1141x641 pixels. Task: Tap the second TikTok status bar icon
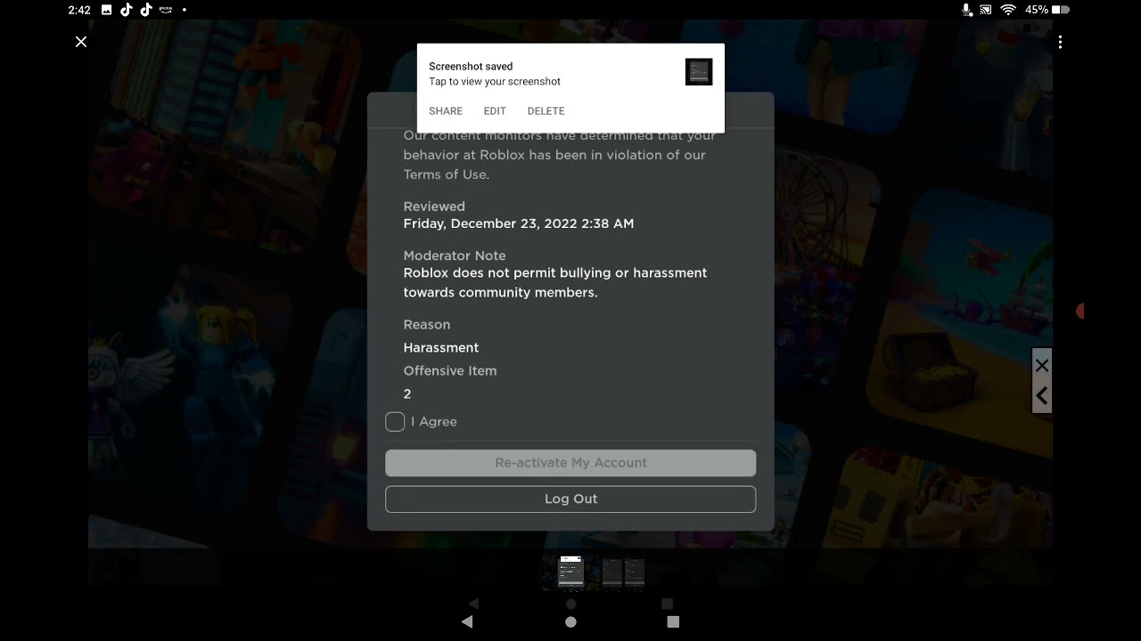click(x=145, y=10)
